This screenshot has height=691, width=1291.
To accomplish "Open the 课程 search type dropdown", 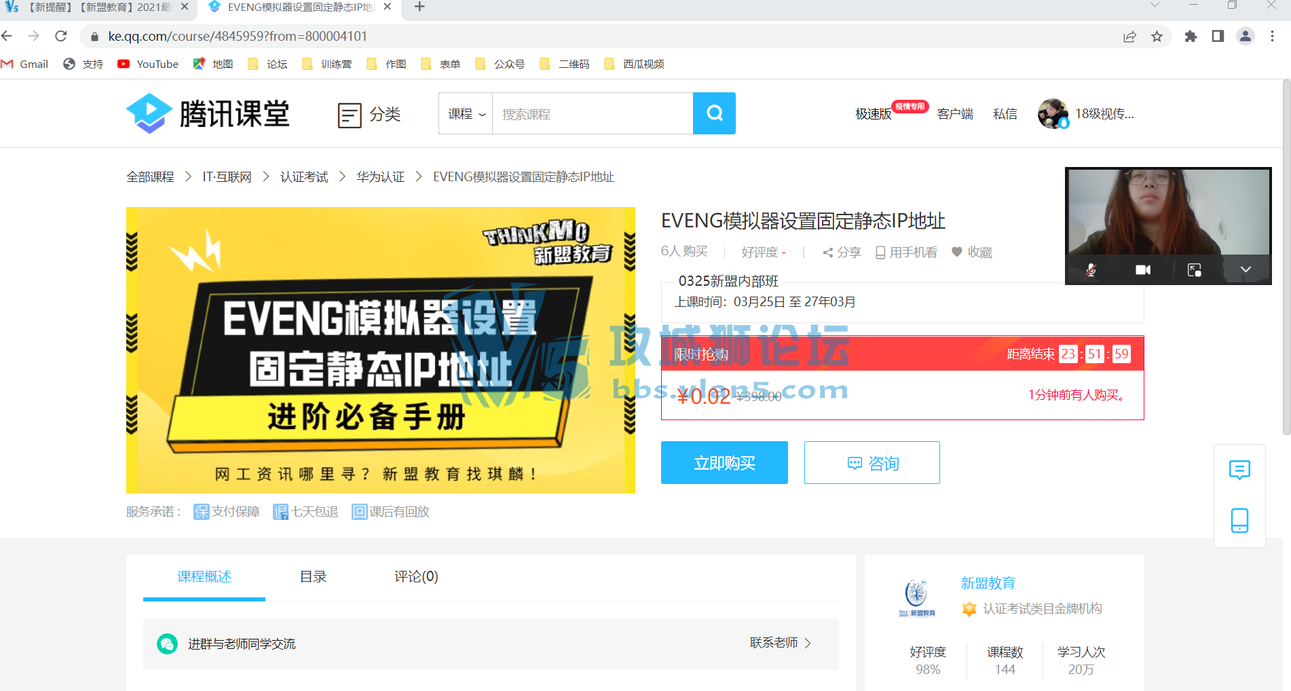I will coord(466,113).
